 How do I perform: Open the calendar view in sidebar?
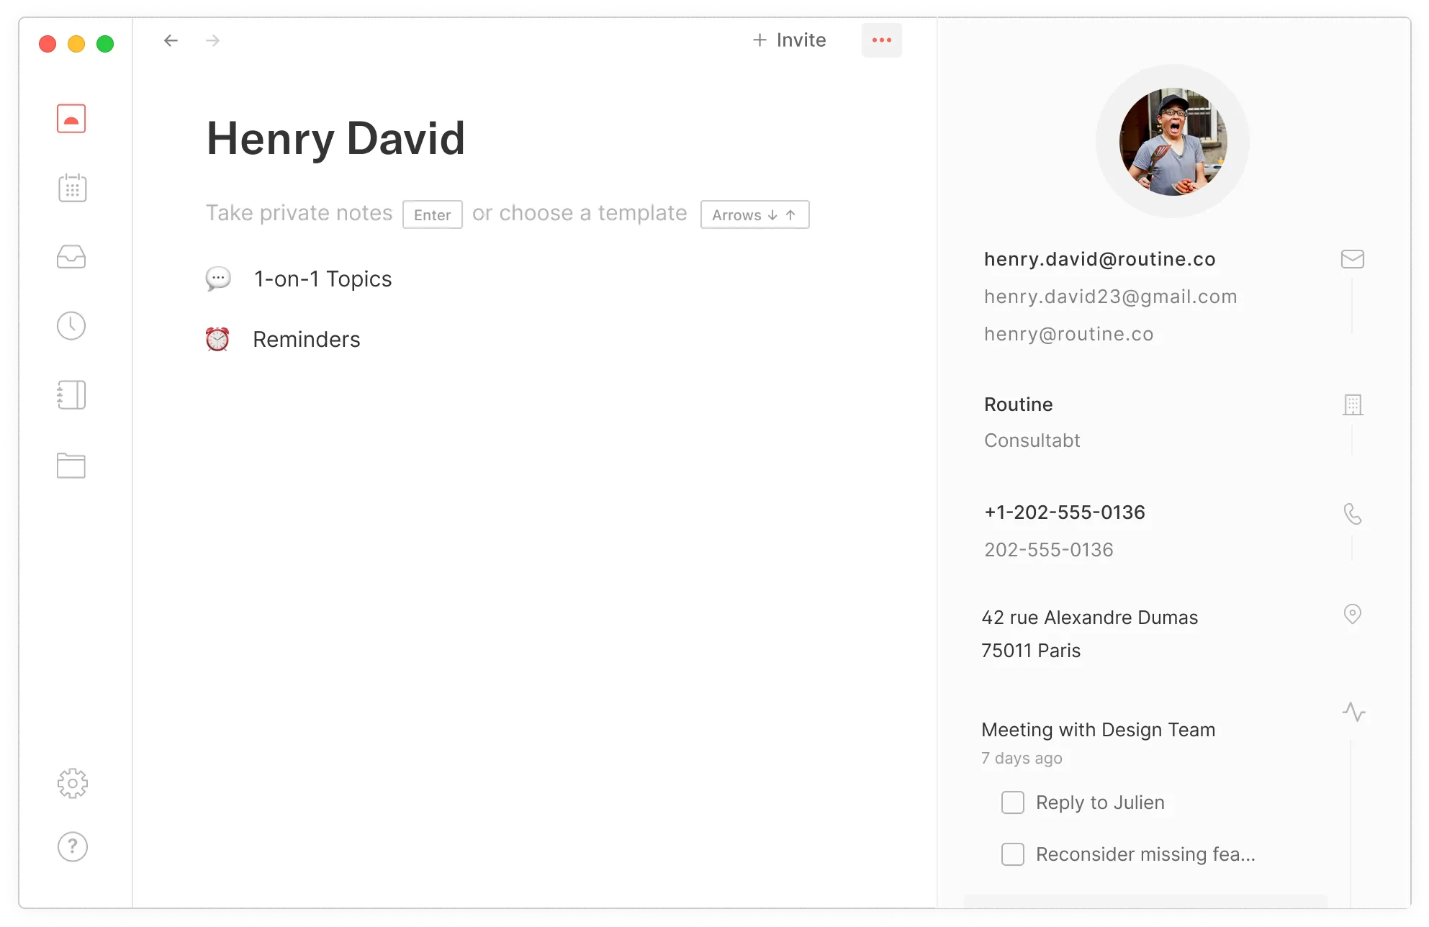(x=72, y=188)
